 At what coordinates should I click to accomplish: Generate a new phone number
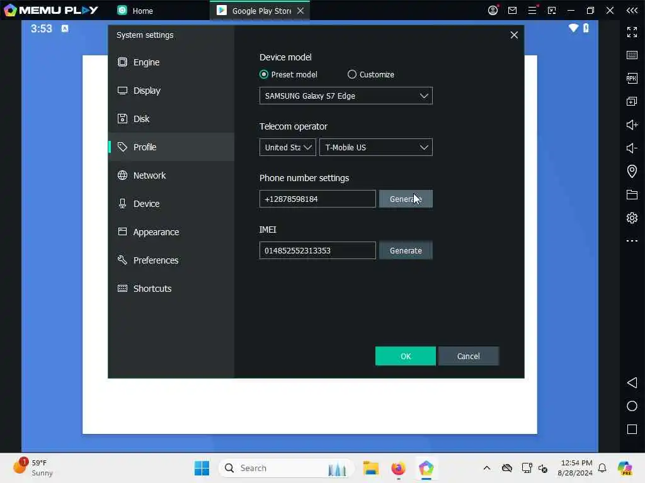[406, 199]
